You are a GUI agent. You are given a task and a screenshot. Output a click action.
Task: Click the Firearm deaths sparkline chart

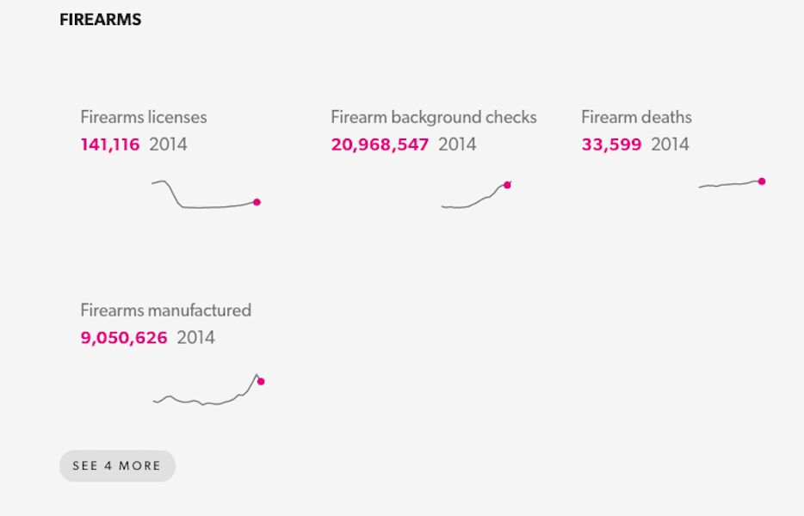point(733,183)
